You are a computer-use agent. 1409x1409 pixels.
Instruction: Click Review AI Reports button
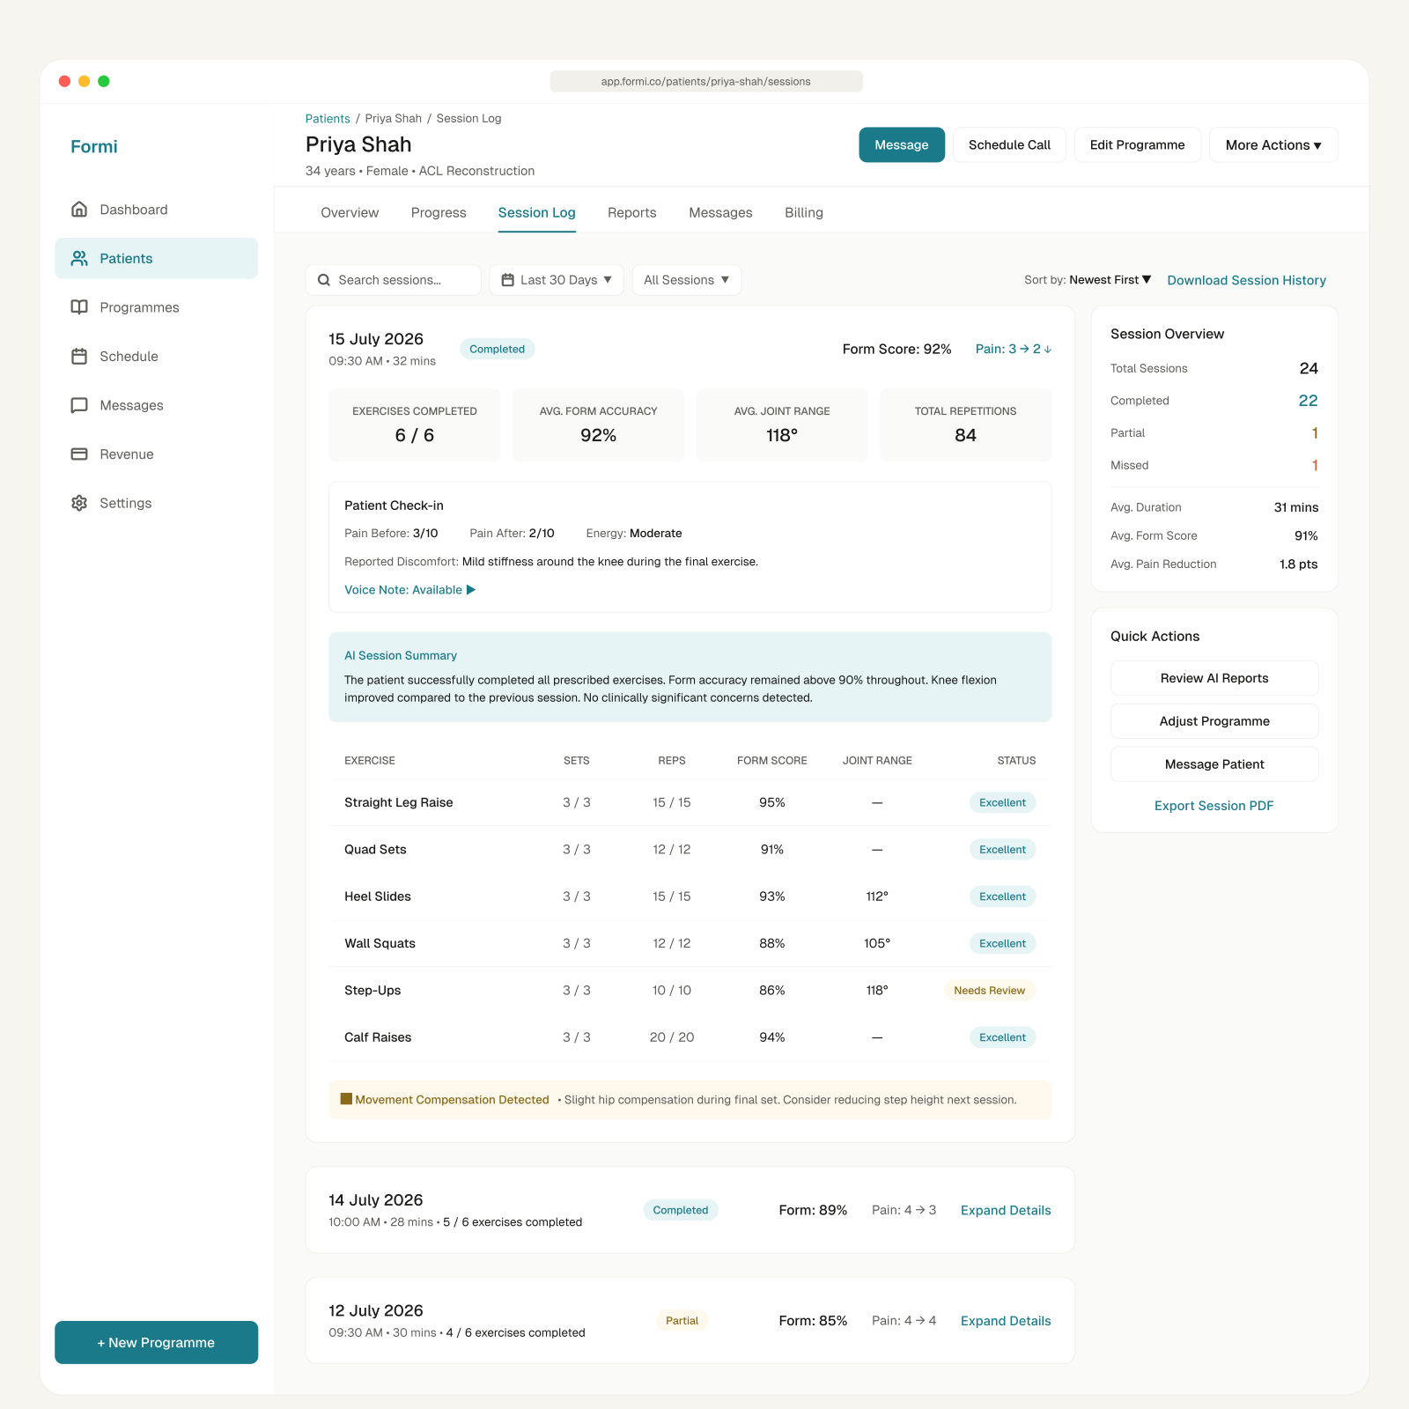[x=1214, y=678]
